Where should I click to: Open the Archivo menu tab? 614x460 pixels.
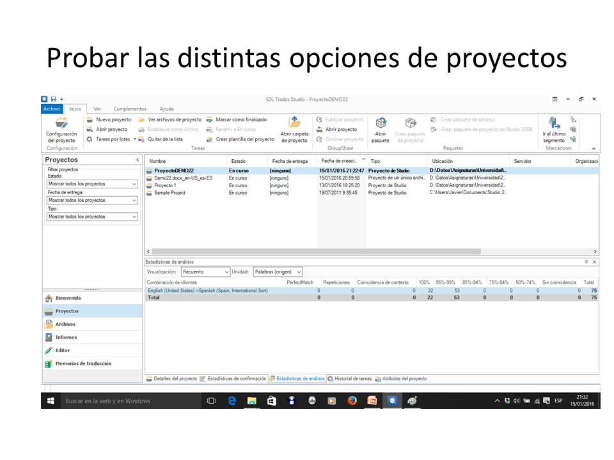click(x=52, y=109)
